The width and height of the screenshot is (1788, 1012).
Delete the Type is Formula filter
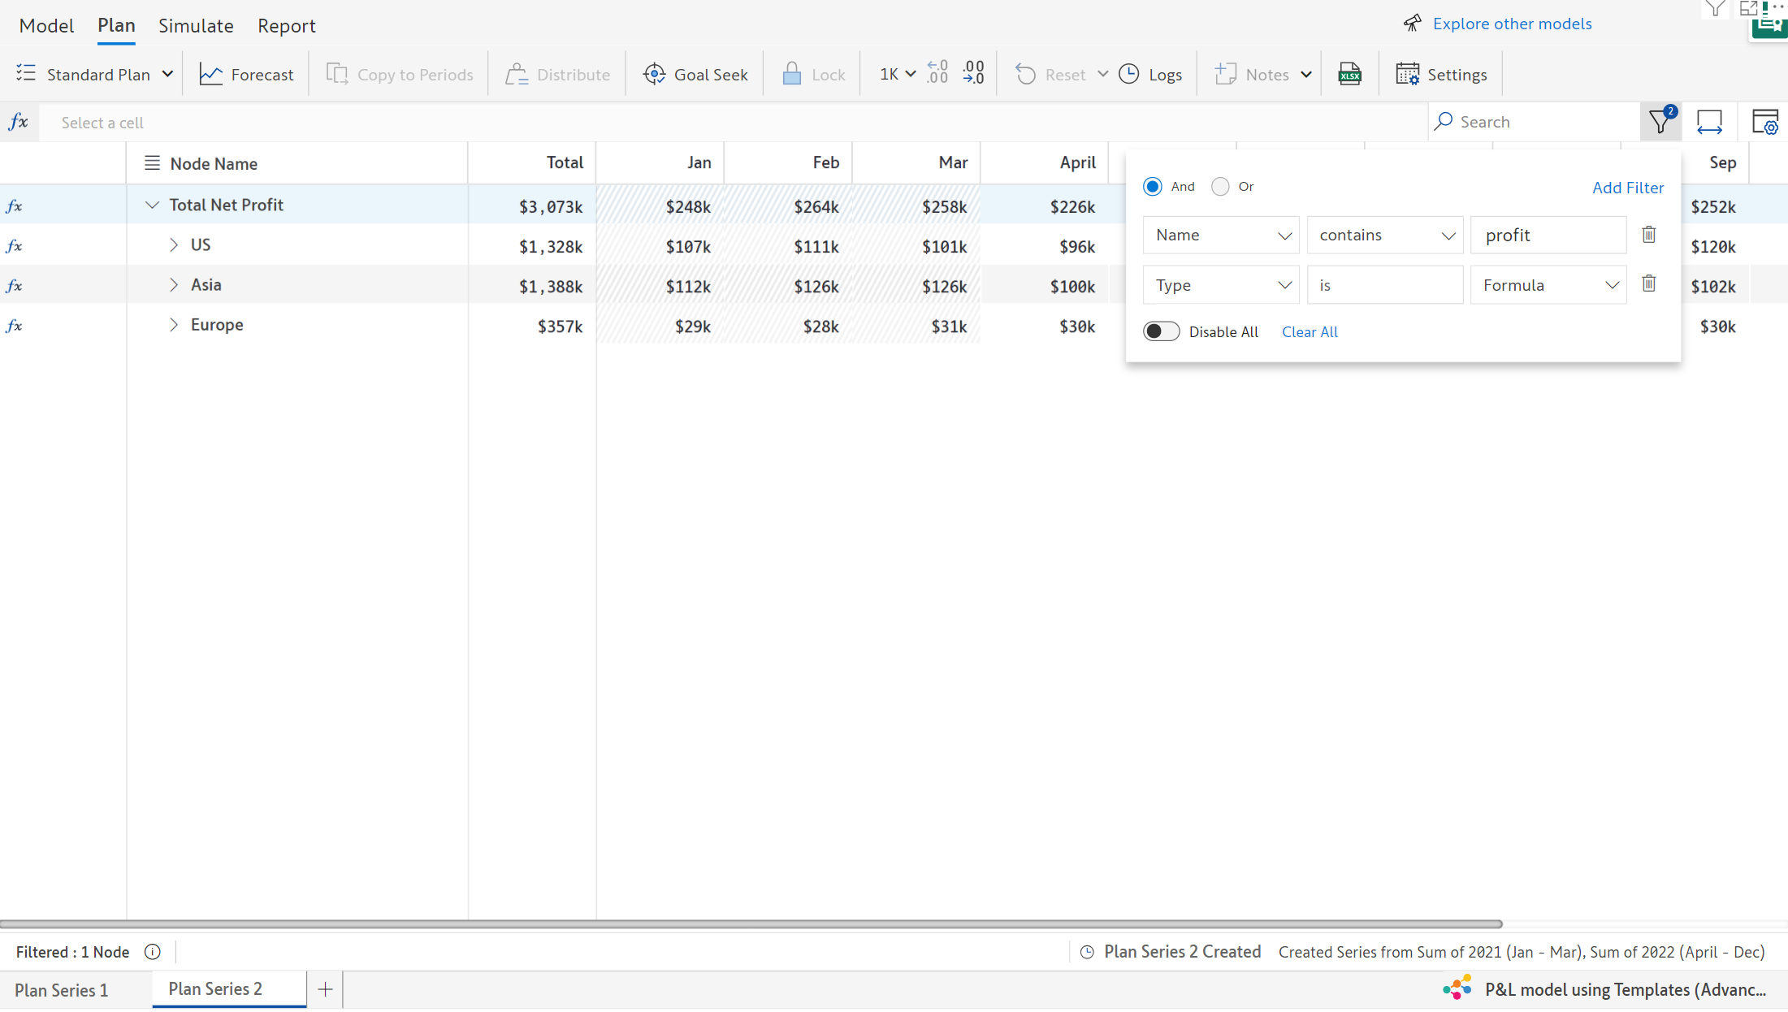coord(1648,283)
